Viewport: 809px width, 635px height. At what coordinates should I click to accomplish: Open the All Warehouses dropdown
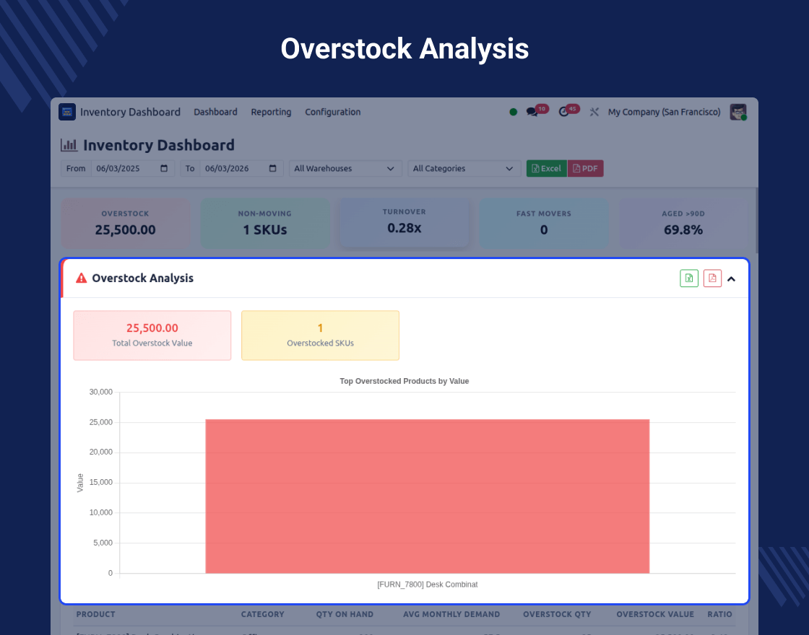pyautogui.click(x=345, y=169)
